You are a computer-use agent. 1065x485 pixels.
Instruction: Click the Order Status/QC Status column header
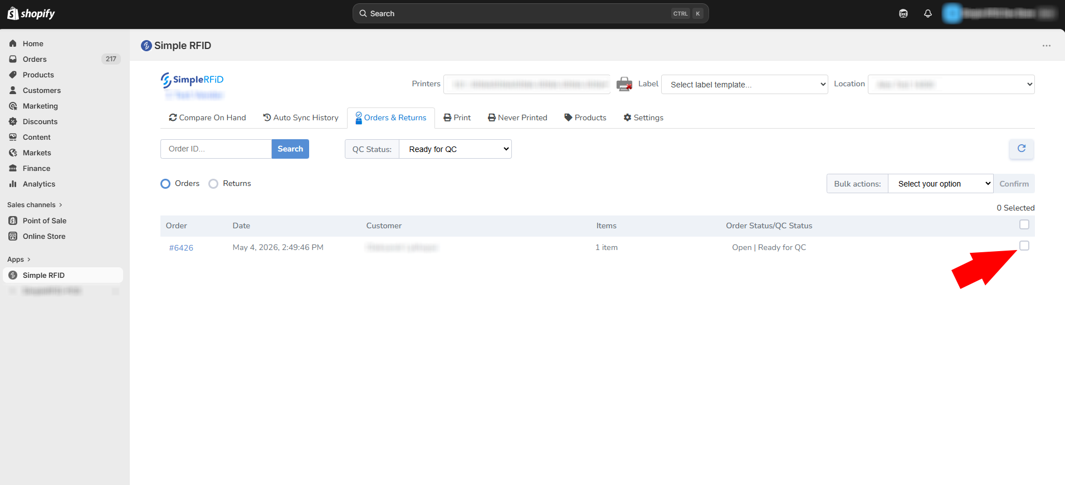[769, 226]
